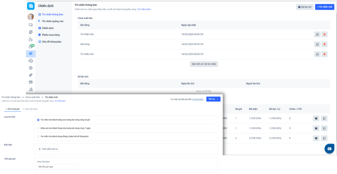Archive the first sent message row

click(x=316, y=118)
